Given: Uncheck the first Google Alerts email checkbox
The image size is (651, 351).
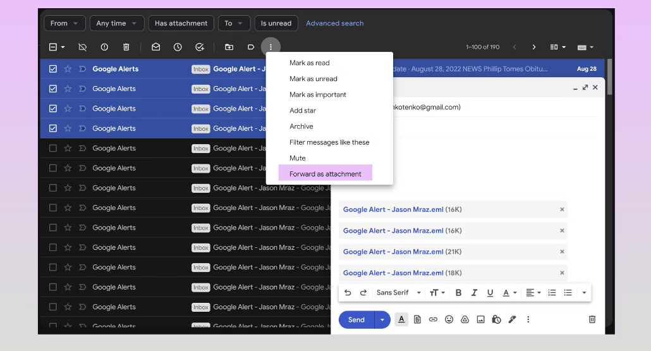Looking at the screenshot, I should [53, 69].
